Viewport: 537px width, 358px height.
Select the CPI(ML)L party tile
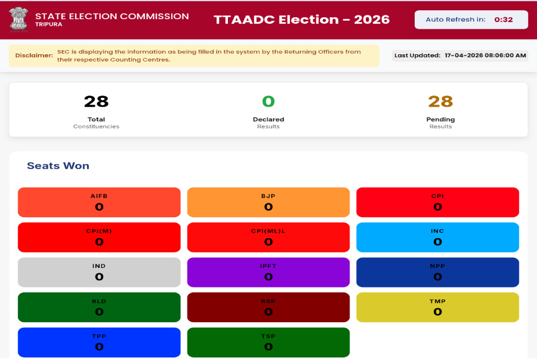pos(268,237)
